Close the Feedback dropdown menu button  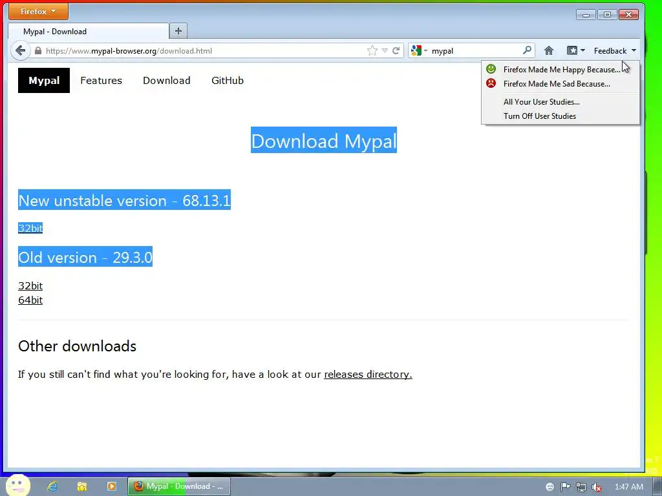click(x=615, y=50)
